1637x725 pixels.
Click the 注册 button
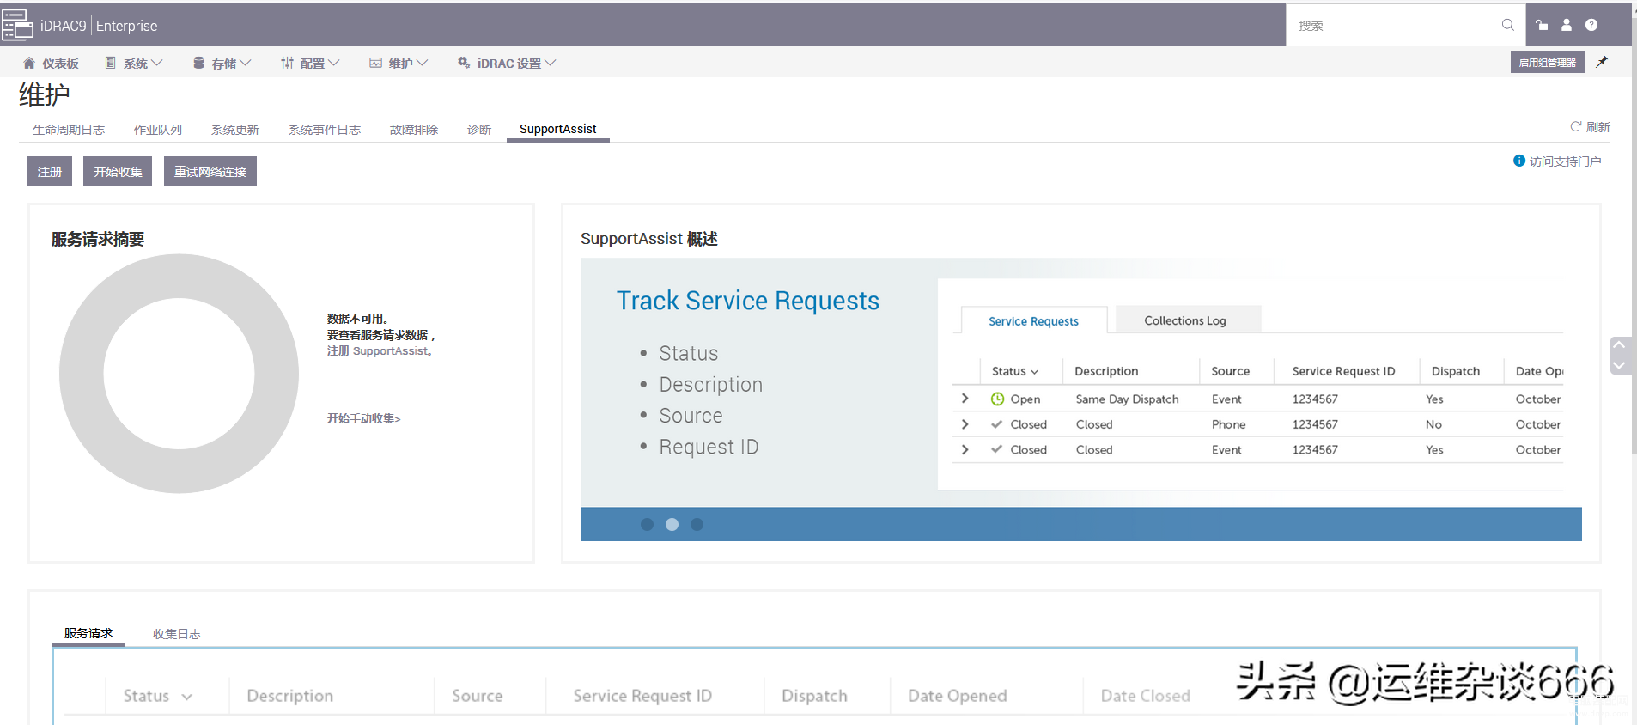coord(50,171)
